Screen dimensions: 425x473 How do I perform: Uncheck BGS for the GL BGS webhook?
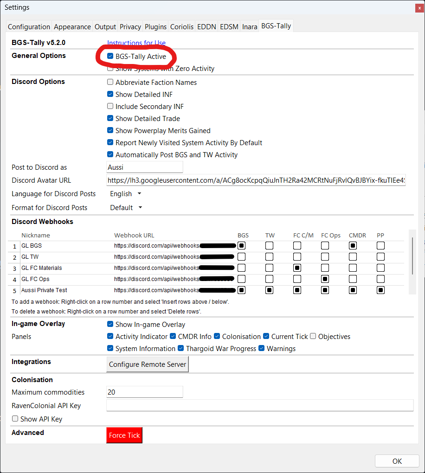(241, 246)
